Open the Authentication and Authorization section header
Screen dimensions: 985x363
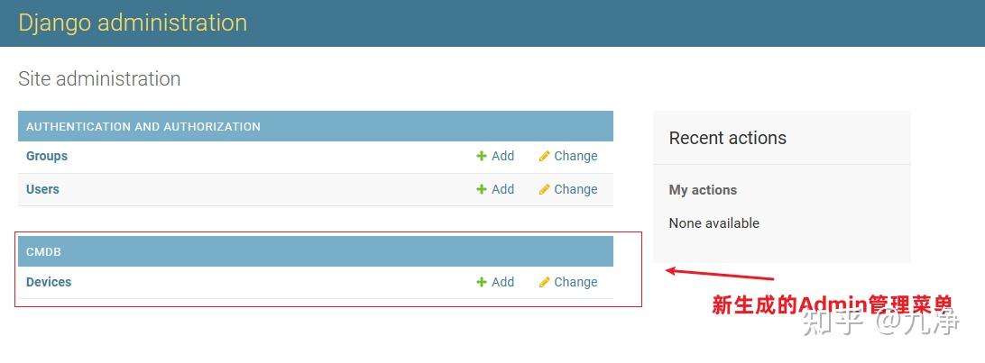coord(143,127)
